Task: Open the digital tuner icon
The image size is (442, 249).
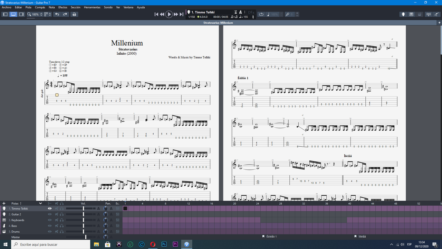Action: (x=429, y=14)
